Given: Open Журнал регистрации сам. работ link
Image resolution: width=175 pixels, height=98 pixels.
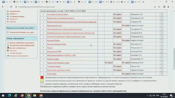Looking at the screenshot, I should (22, 32).
